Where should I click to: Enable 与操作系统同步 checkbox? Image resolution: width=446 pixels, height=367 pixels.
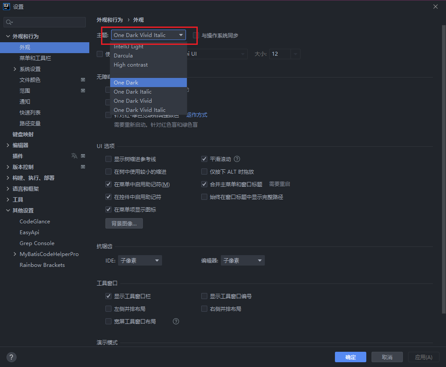196,35
